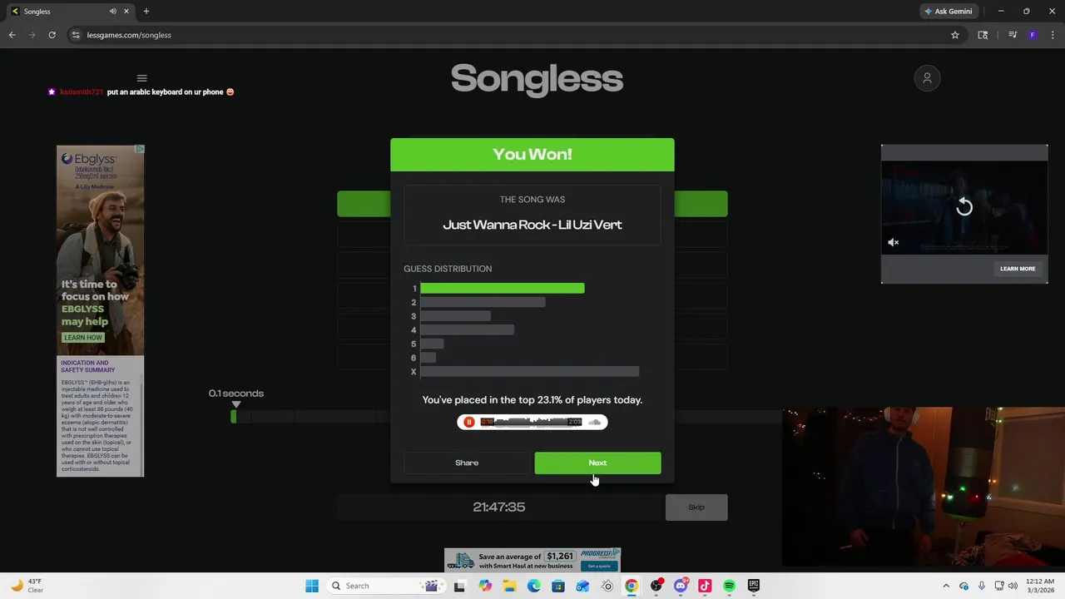
Task: Click the Songless logo title
Action: coord(537,79)
